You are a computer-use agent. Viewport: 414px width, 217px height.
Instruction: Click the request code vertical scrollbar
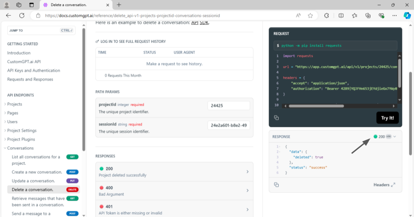[x=399, y=73]
